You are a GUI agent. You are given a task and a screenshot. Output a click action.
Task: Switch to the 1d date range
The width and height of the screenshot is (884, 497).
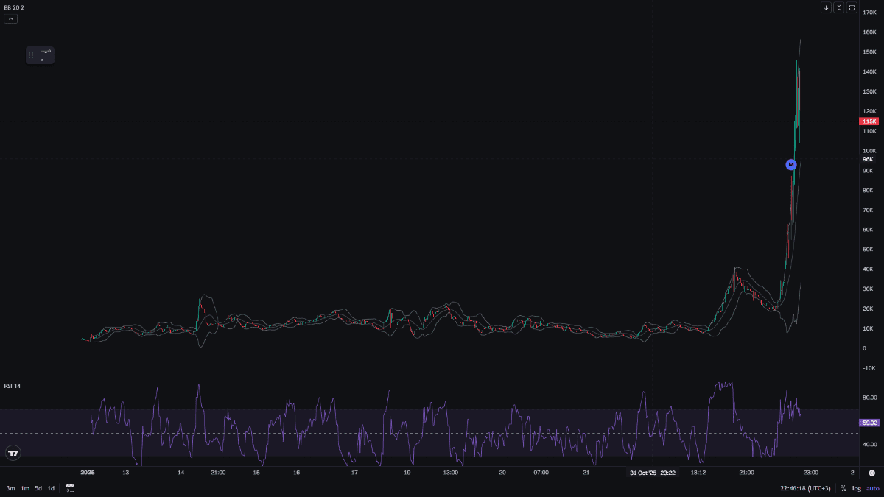pyautogui.click(x=51, y=488)
